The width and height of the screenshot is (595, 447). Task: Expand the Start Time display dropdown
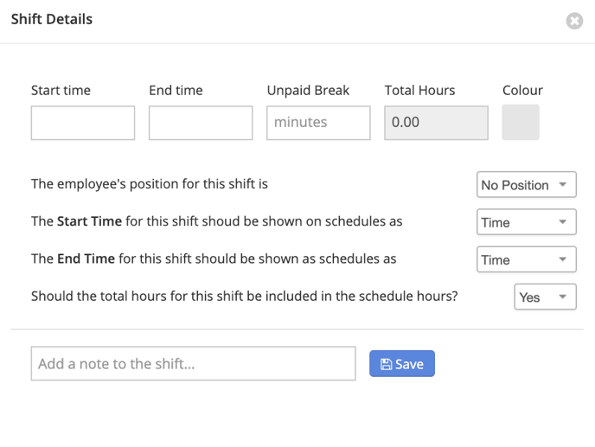[527, 222]
